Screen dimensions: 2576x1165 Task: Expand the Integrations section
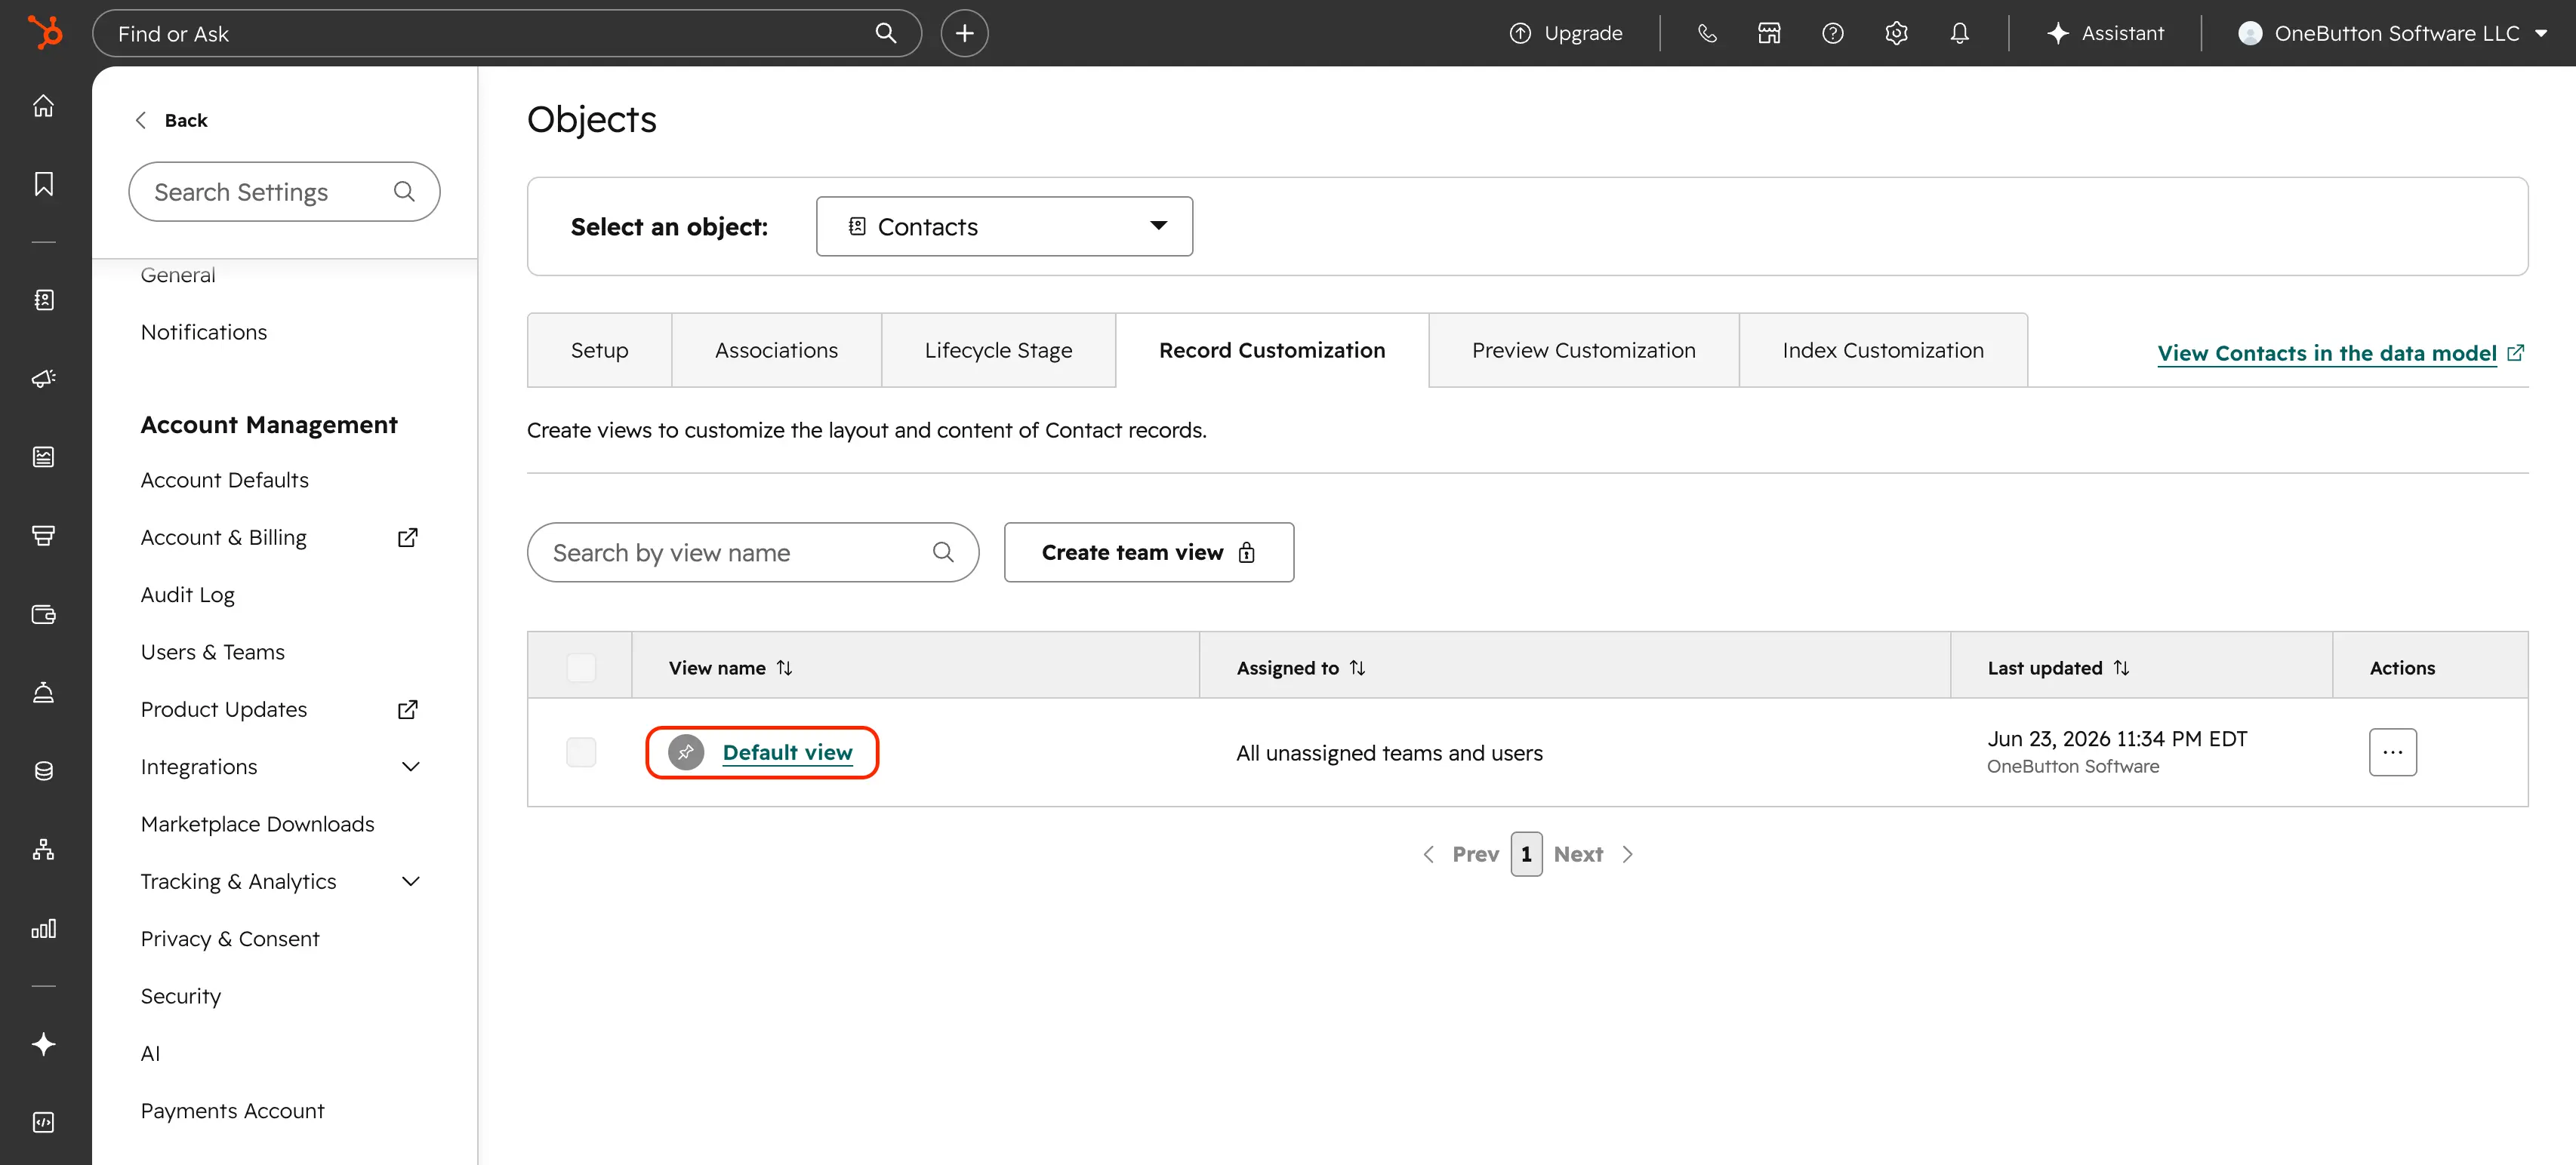410,767
